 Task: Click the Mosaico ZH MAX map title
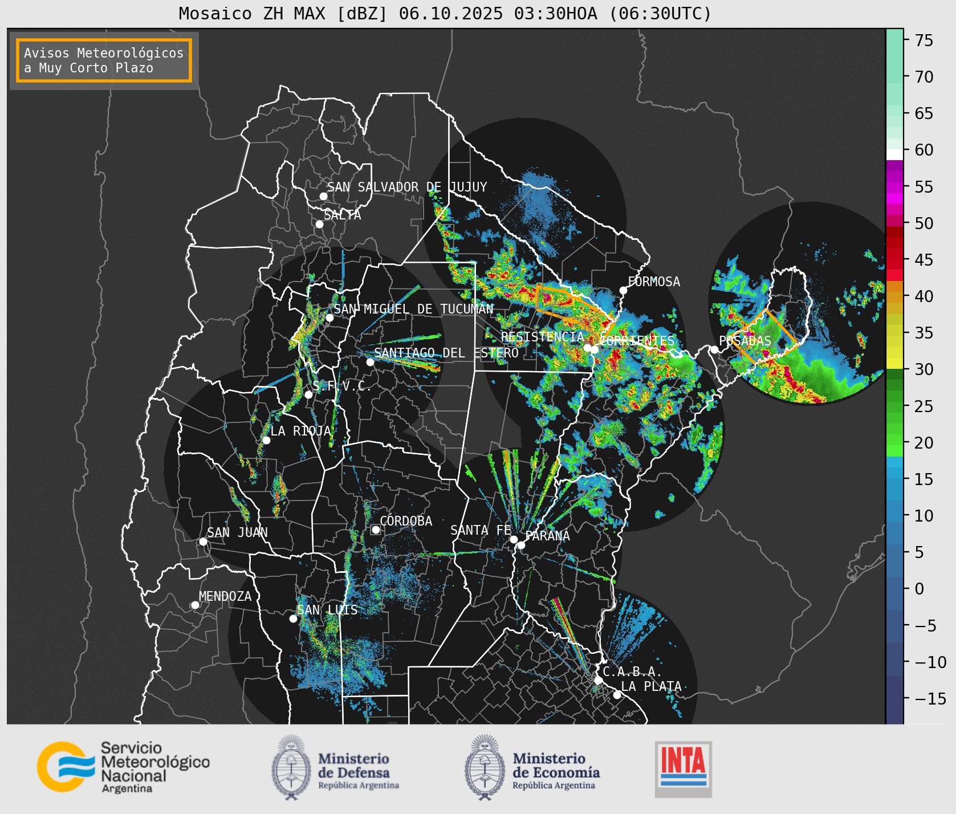coord(445,13)
